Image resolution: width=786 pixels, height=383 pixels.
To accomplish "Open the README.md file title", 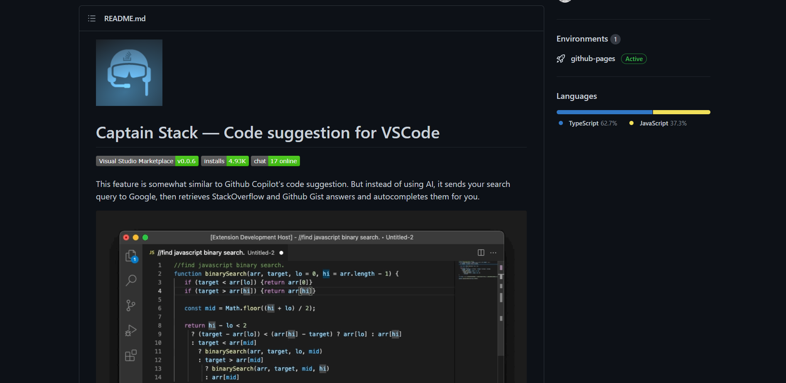I will point(125,19).
